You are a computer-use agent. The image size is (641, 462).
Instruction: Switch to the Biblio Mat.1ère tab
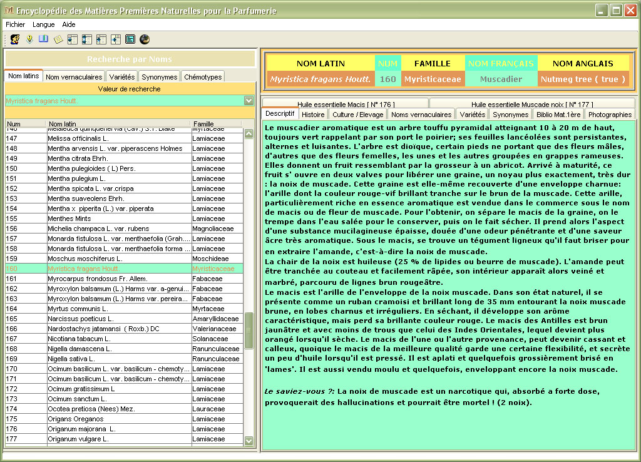[x=558, y=115]
